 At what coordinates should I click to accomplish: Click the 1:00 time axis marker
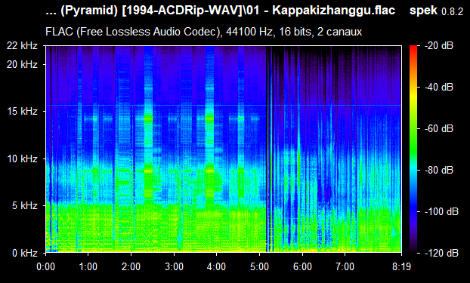tap(88, 266)
